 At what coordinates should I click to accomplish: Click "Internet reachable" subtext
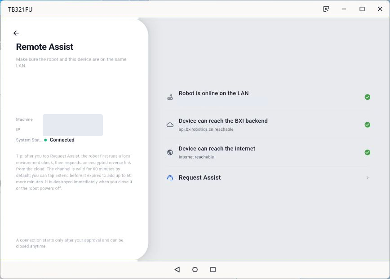pyautogui.click(x=196, y=157)
